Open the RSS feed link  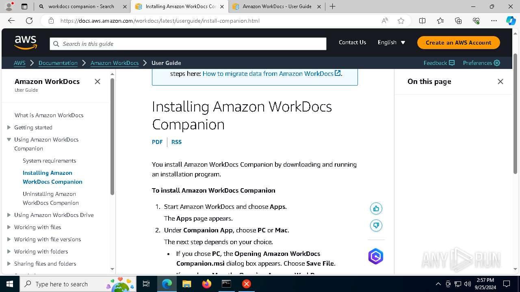[x=176, y=142]
